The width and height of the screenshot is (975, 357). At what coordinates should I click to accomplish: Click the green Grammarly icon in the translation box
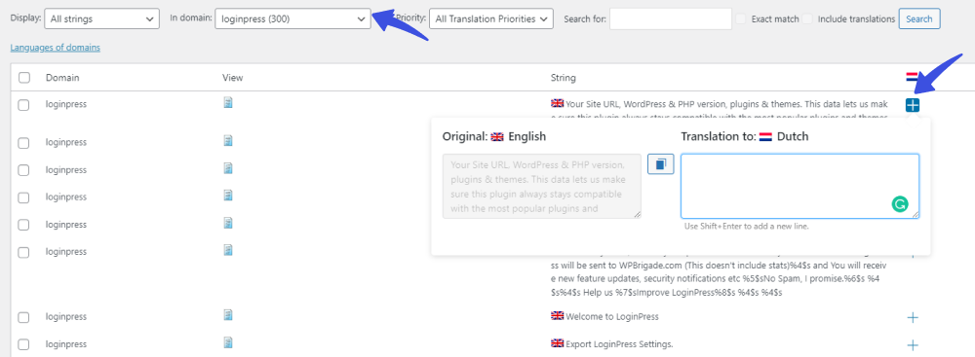[899, 203]
